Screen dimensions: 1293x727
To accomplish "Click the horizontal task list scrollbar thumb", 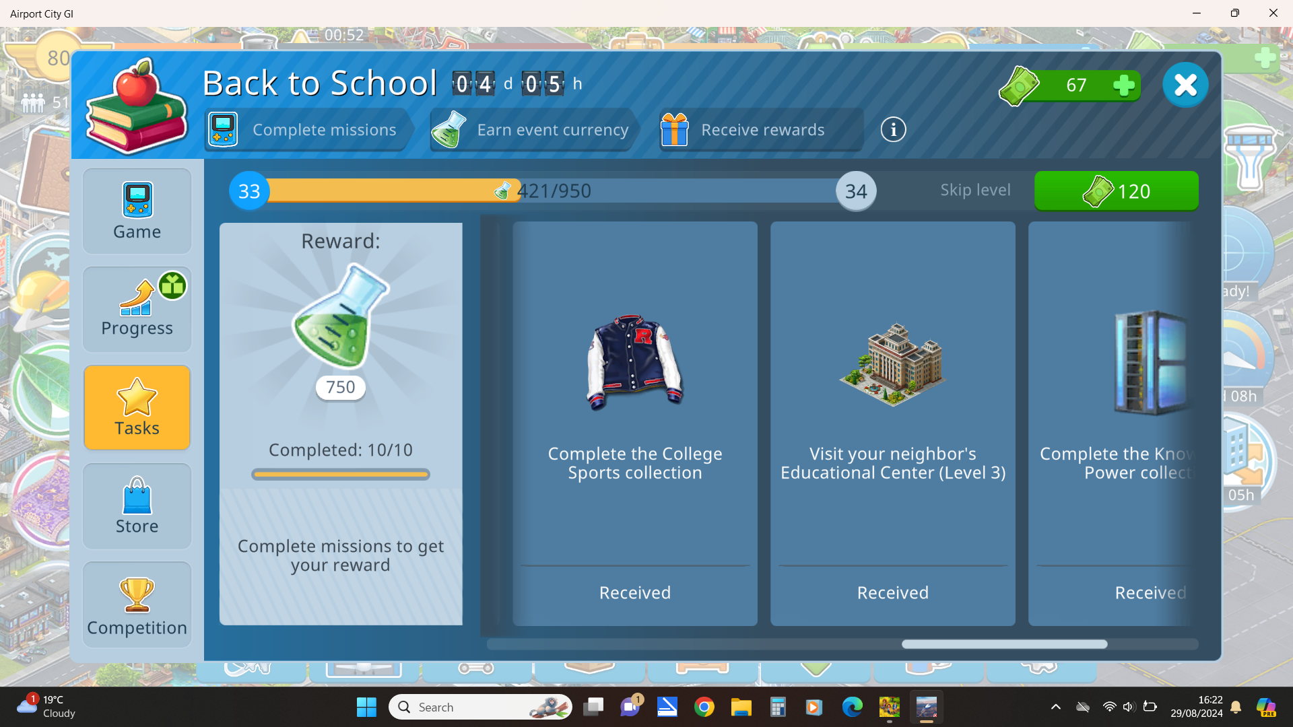I will coord(1004,644).
